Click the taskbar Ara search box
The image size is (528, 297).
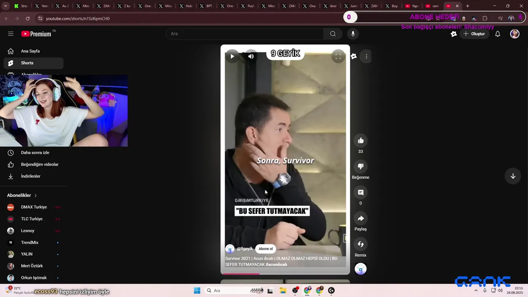[234, 290]
